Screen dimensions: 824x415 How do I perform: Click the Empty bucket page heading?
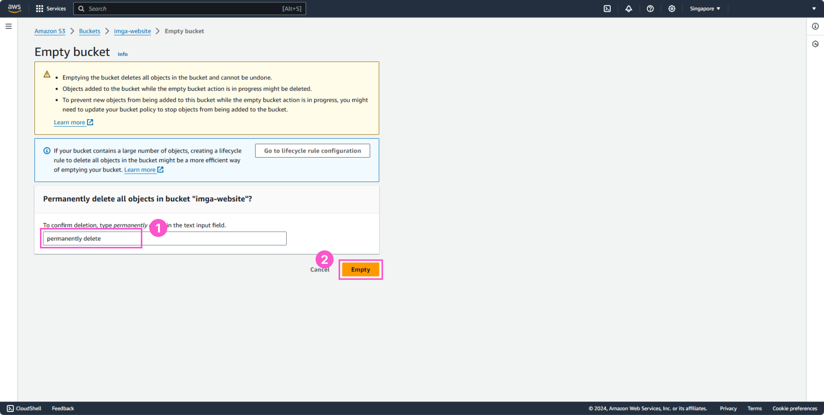coord(72,52)
